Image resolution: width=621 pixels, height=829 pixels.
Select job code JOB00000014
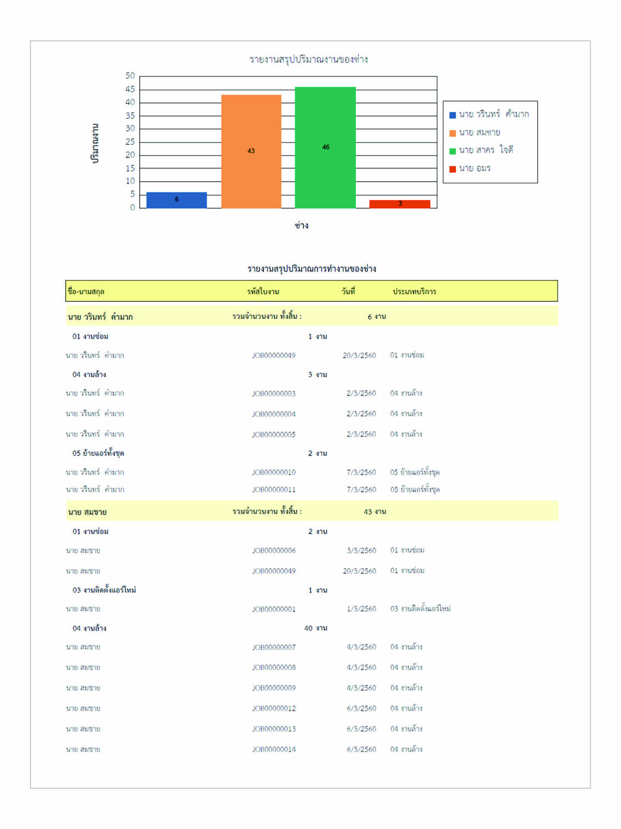tap(274, 749)
